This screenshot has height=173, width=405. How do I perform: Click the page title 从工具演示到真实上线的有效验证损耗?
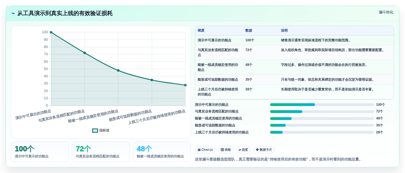(x=65, y=13)
